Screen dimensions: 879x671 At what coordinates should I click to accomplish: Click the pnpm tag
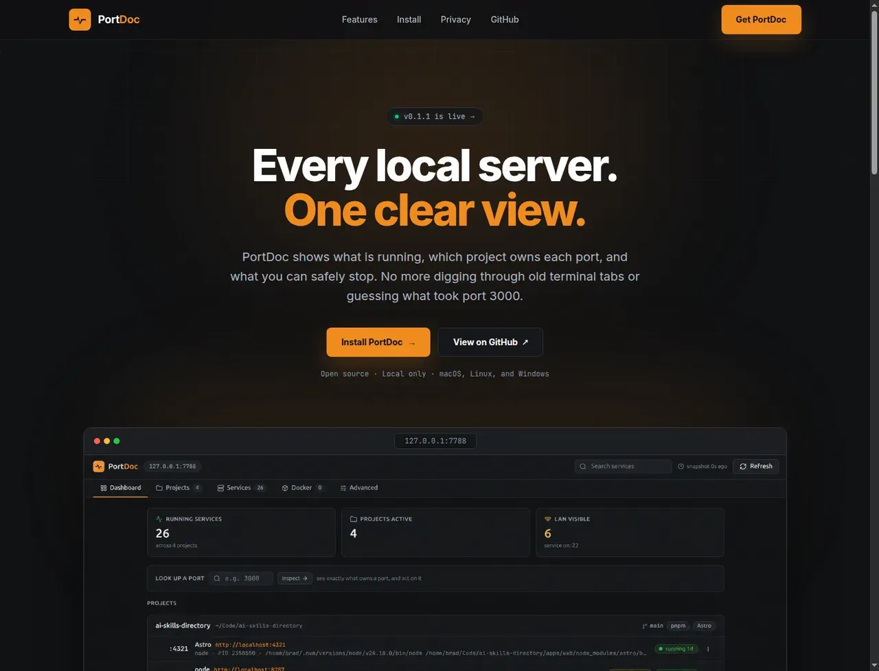[x=678, y=626]
